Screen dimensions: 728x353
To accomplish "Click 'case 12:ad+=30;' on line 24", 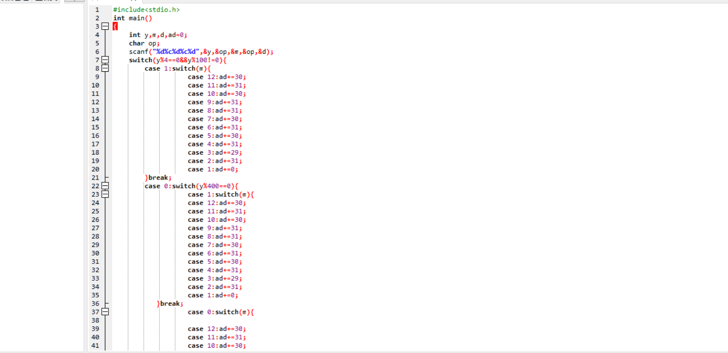I will pos(217,203).
